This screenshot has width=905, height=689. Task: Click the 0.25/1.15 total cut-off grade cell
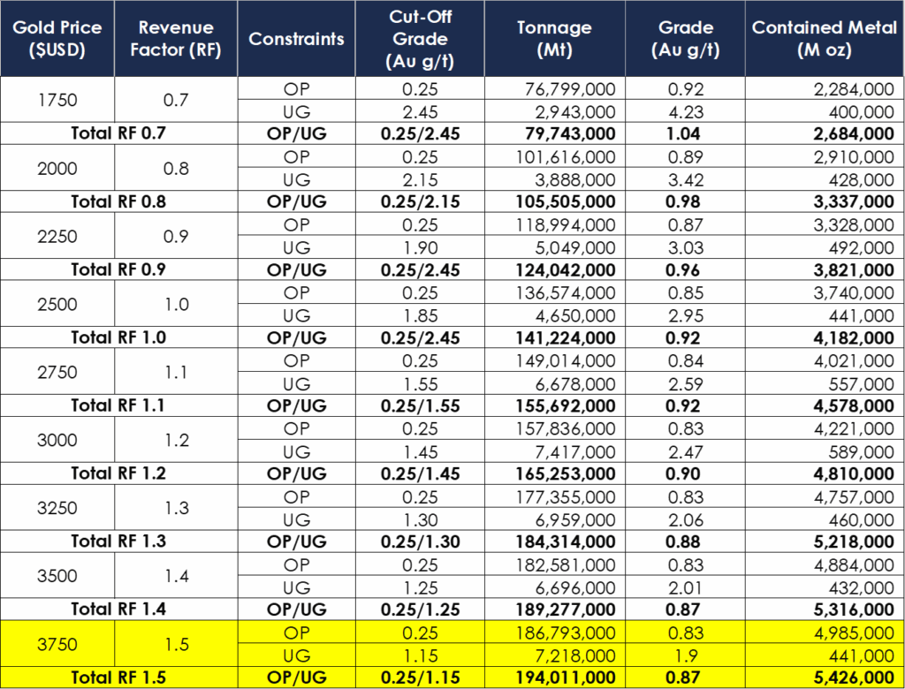420,678
